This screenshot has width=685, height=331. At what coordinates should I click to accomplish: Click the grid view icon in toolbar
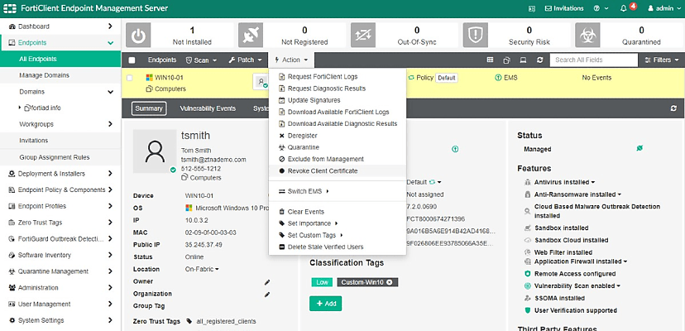(x=490, y=60)
